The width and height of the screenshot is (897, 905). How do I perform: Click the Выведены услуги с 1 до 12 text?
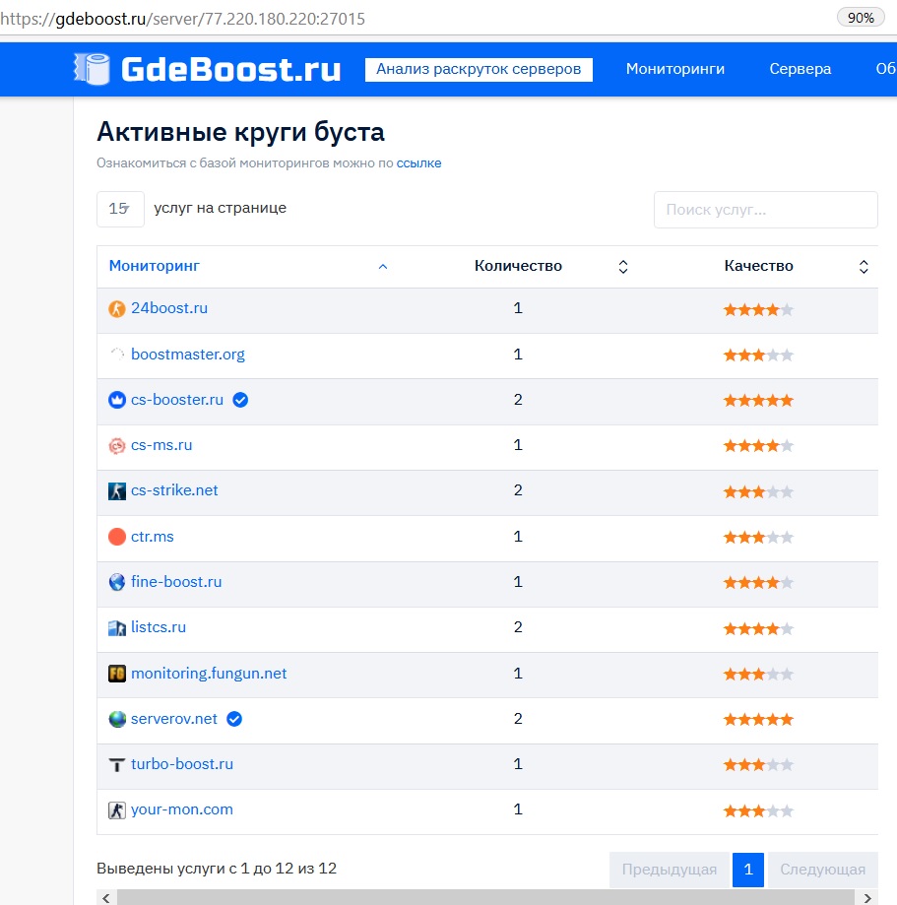tap(217, 869)
